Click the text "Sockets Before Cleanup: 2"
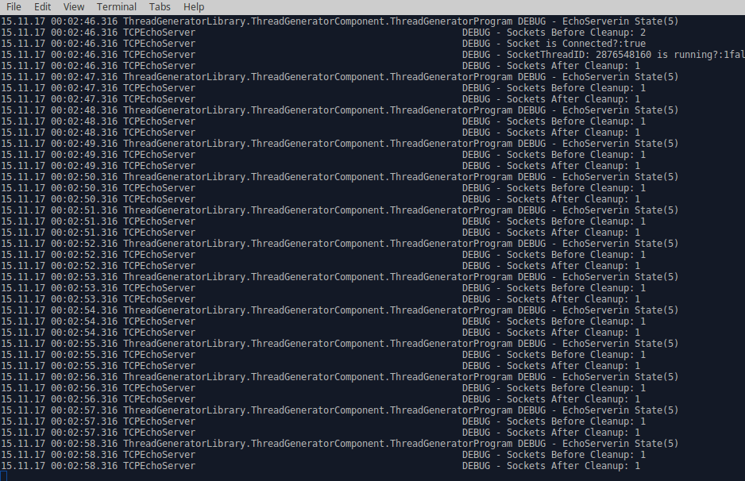745x481 pixels. (576, 33)
